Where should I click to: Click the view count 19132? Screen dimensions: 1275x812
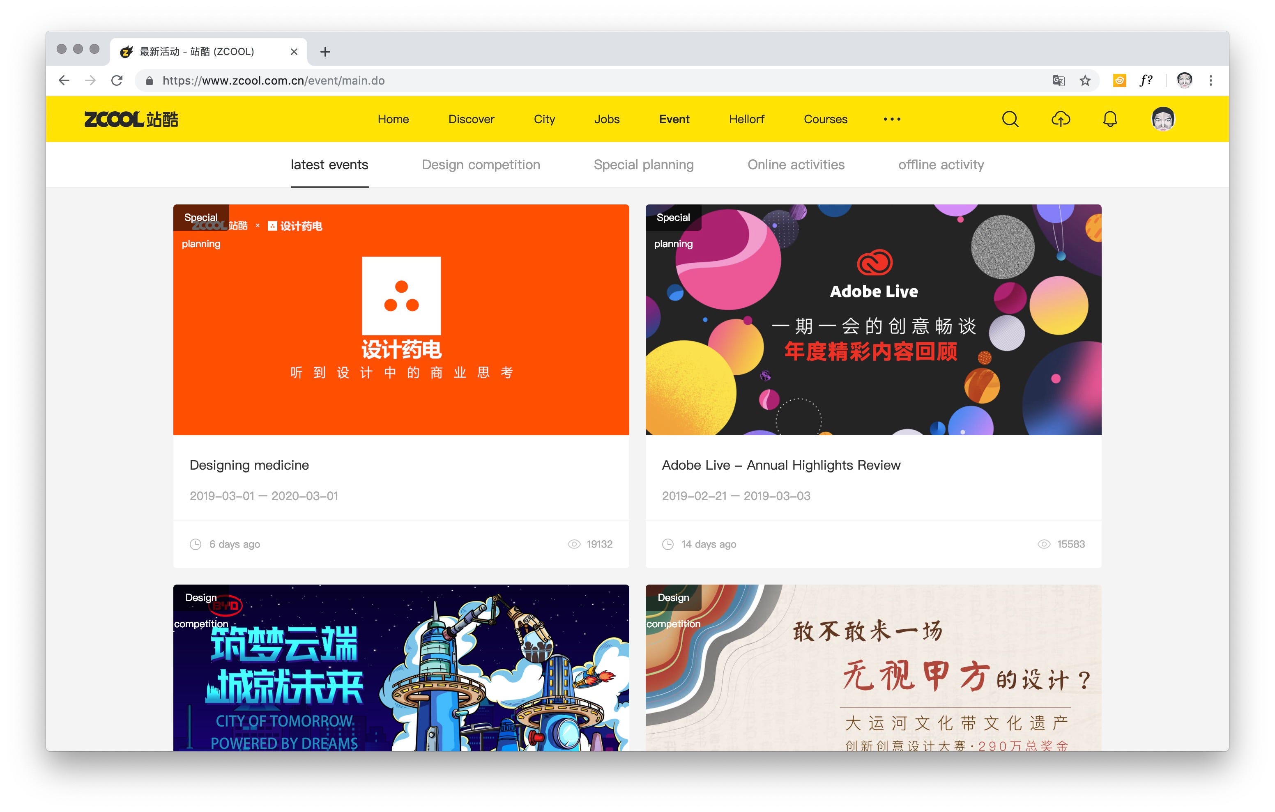(x=599, y=544)
